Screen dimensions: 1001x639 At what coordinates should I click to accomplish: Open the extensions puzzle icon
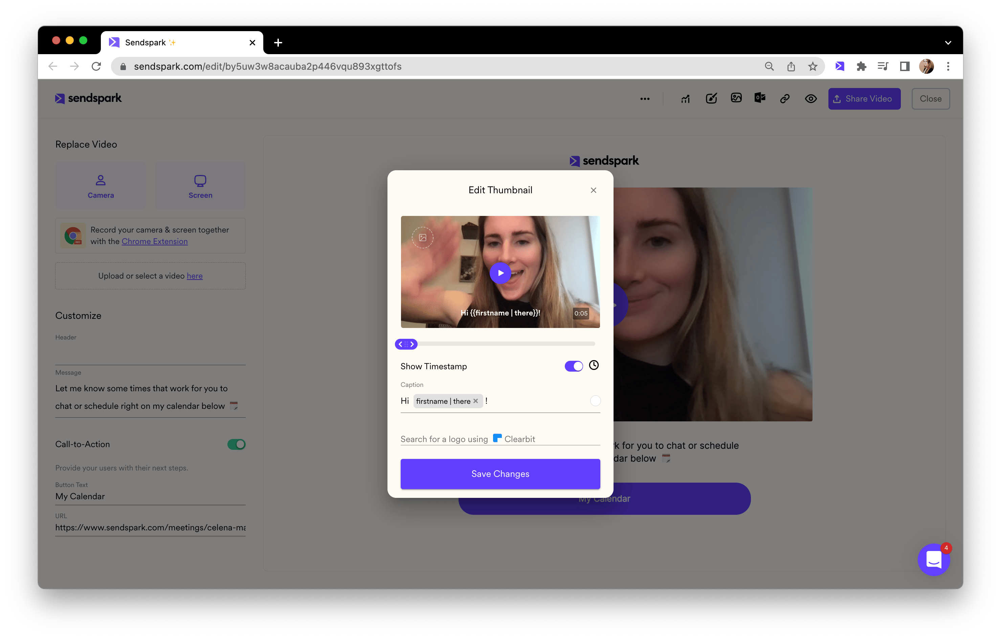[861, 67]
